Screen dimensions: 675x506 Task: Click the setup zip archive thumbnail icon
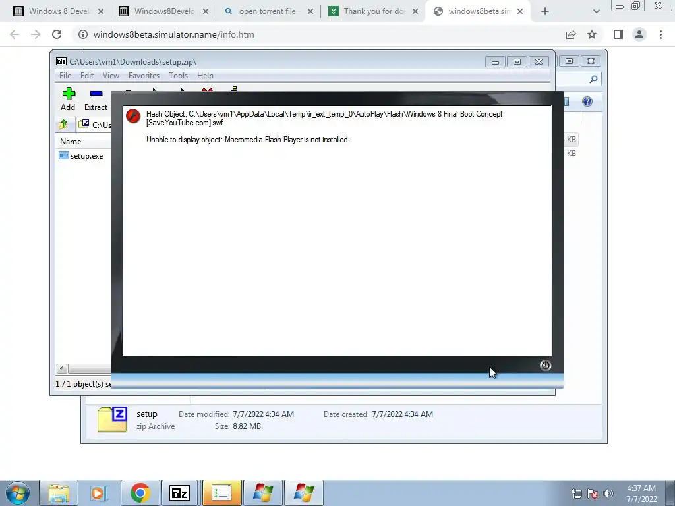(112, 420)
